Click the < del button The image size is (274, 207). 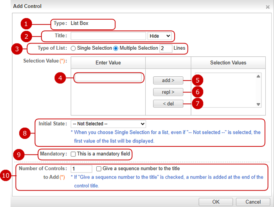coord(168,104)
